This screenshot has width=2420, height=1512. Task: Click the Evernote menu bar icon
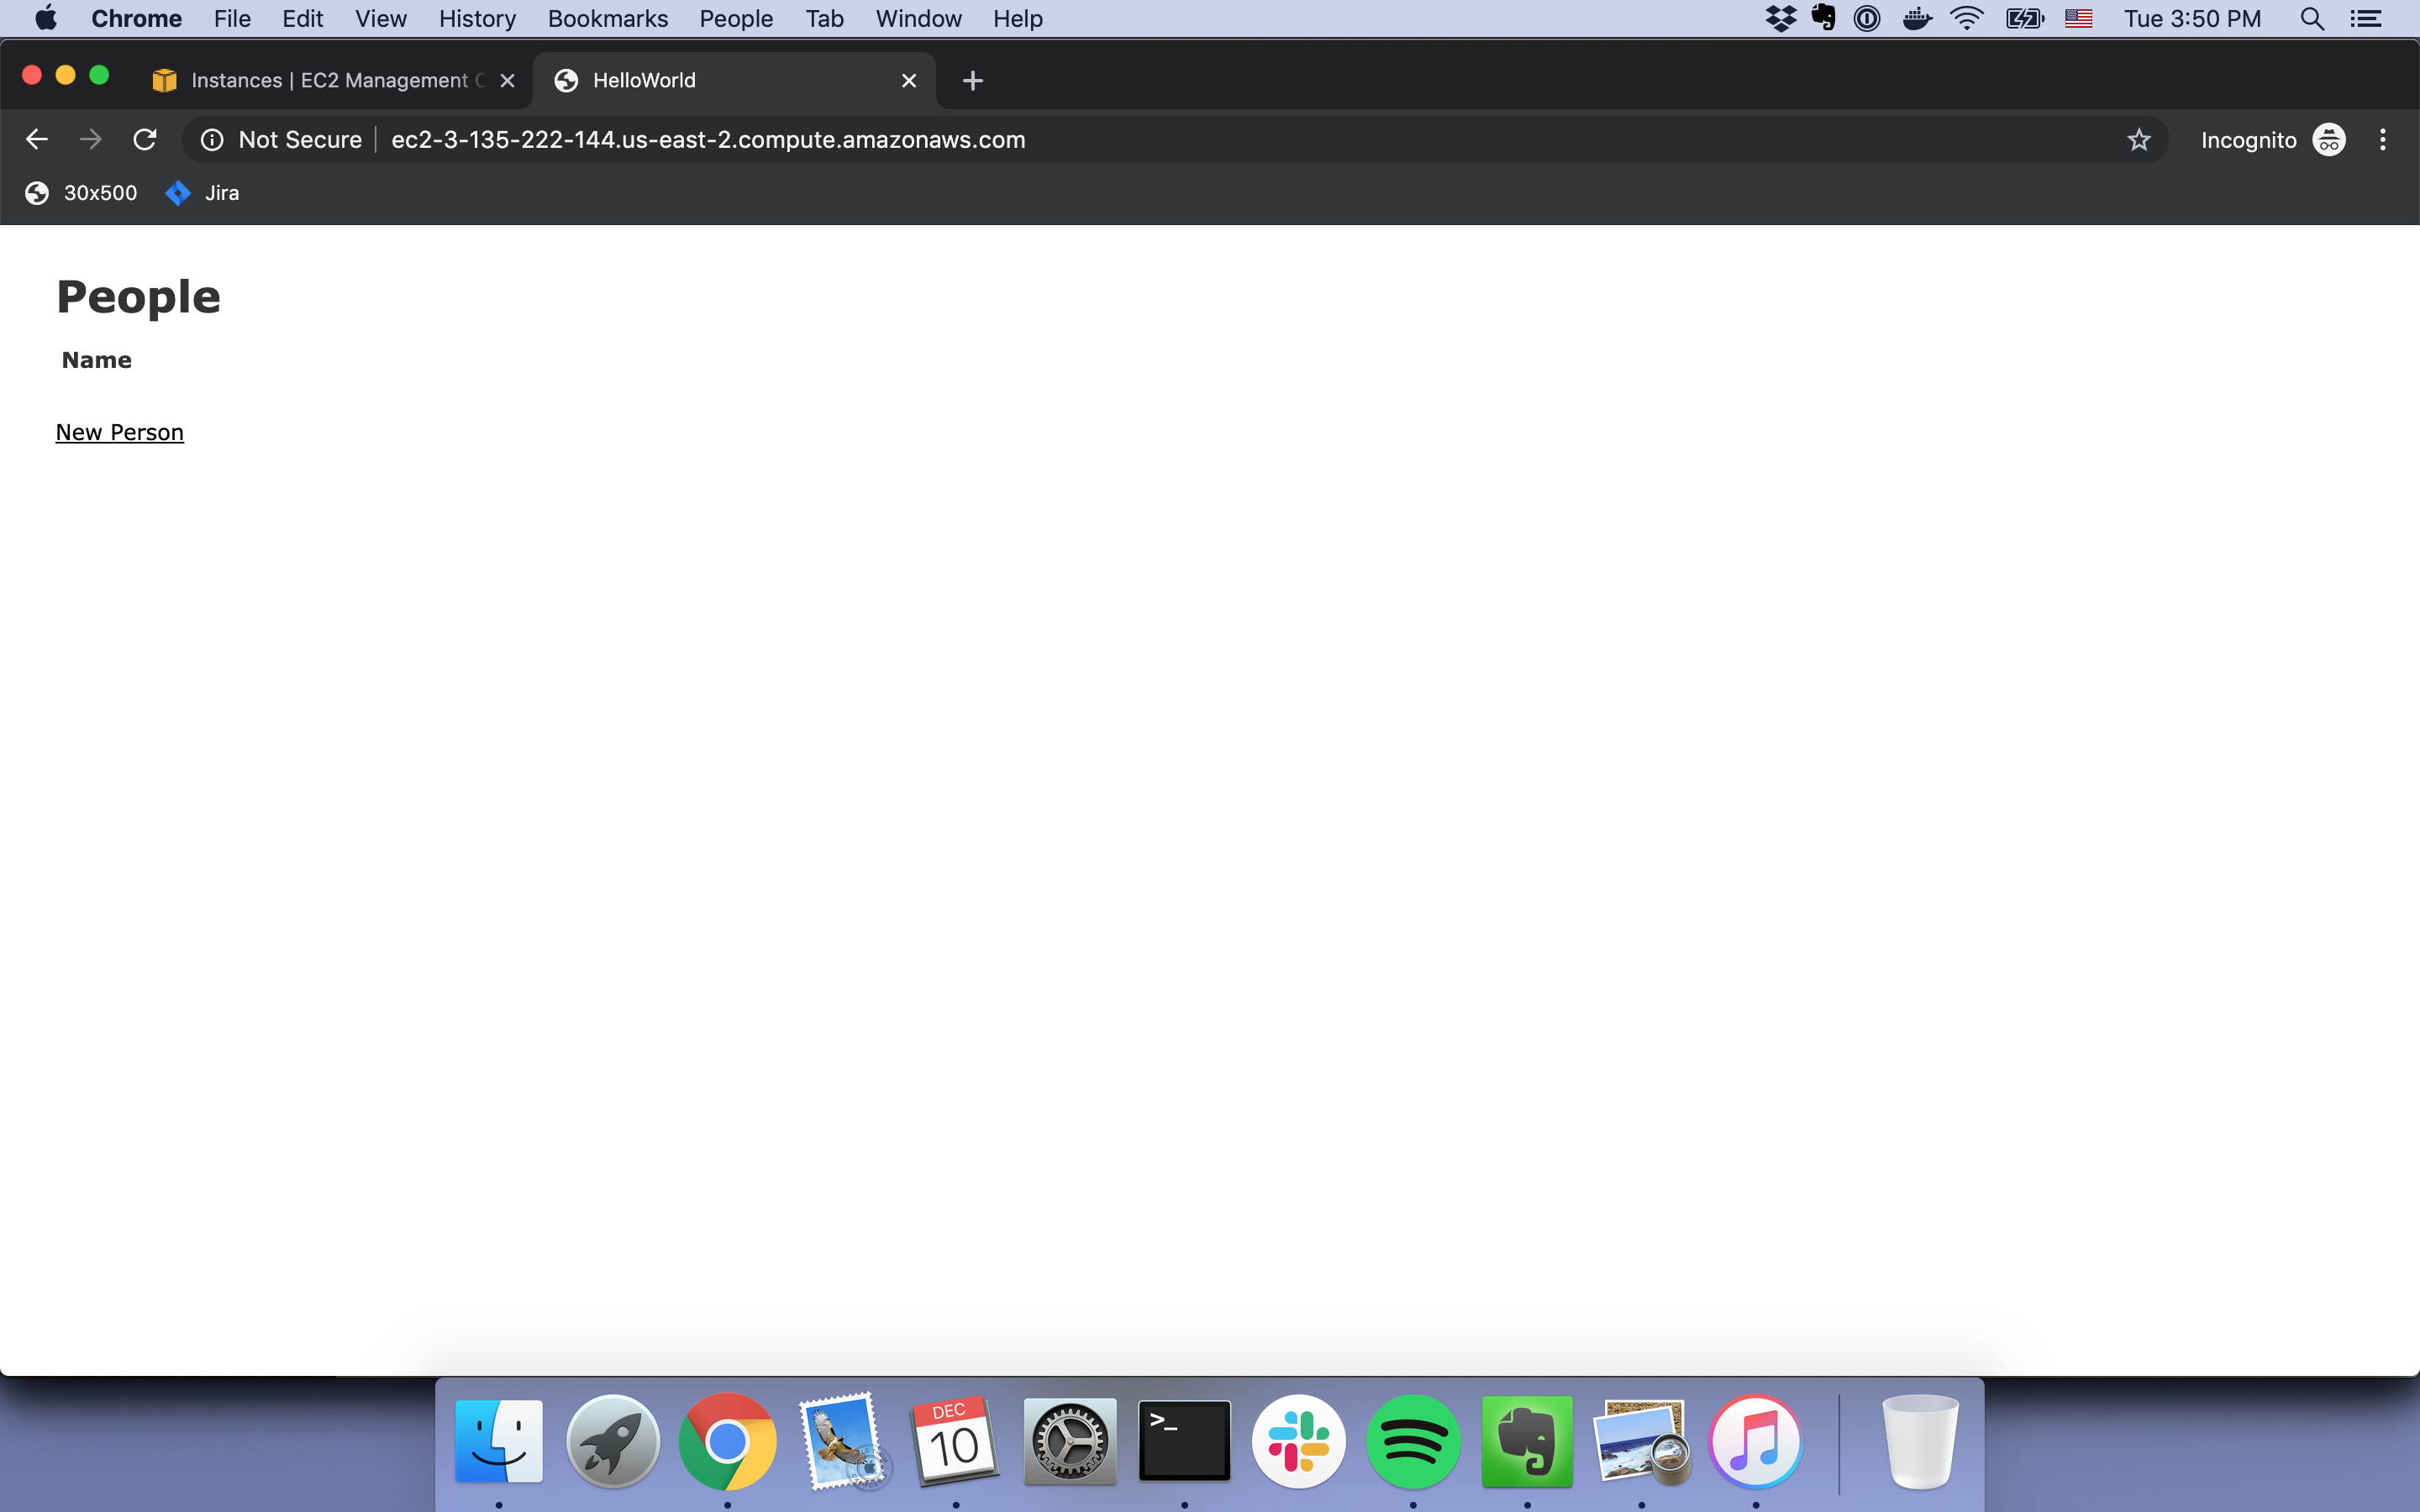coord(1824,18)
